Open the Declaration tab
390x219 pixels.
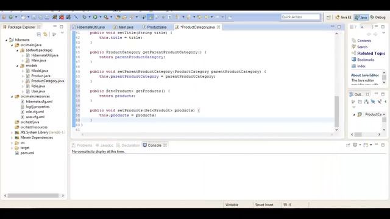[x=128, y=145]
